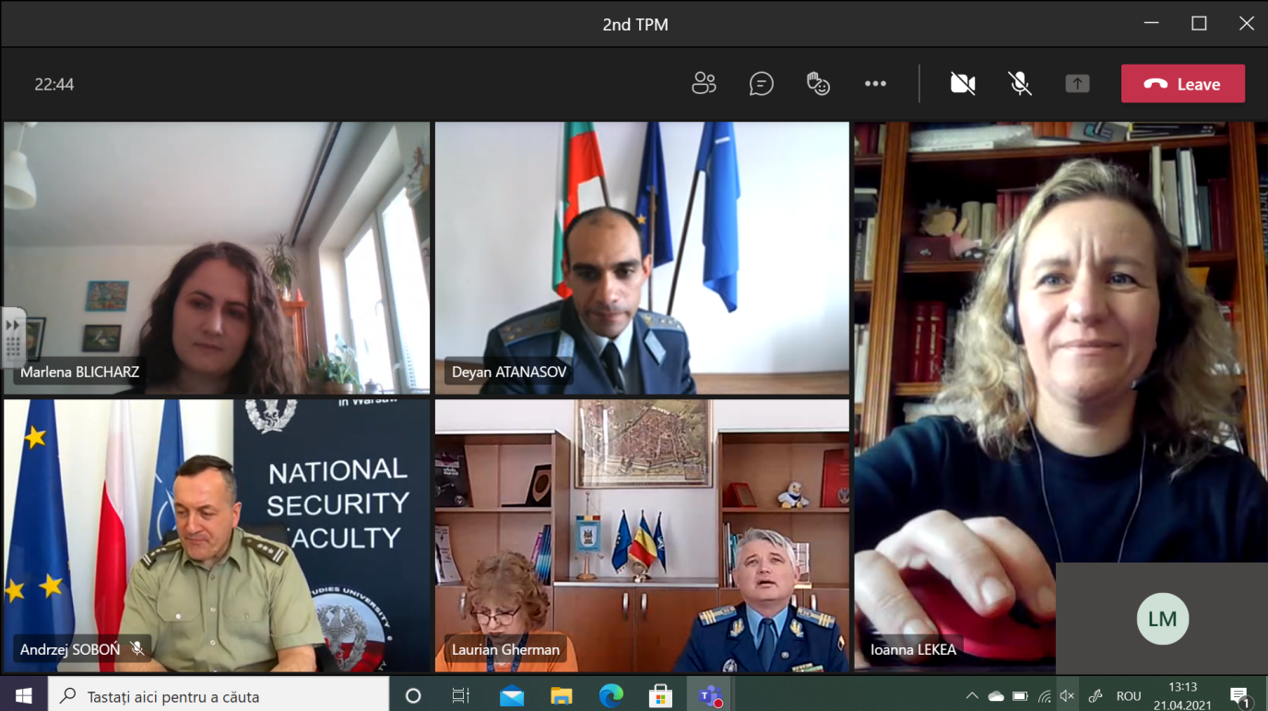
Task: Click the LM participant avatar tile
Action: (x=1162, y=619)
